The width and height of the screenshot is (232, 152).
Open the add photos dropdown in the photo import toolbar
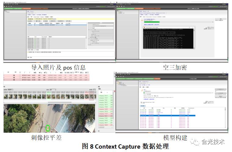pyautogui.click(x=34, y=21)
